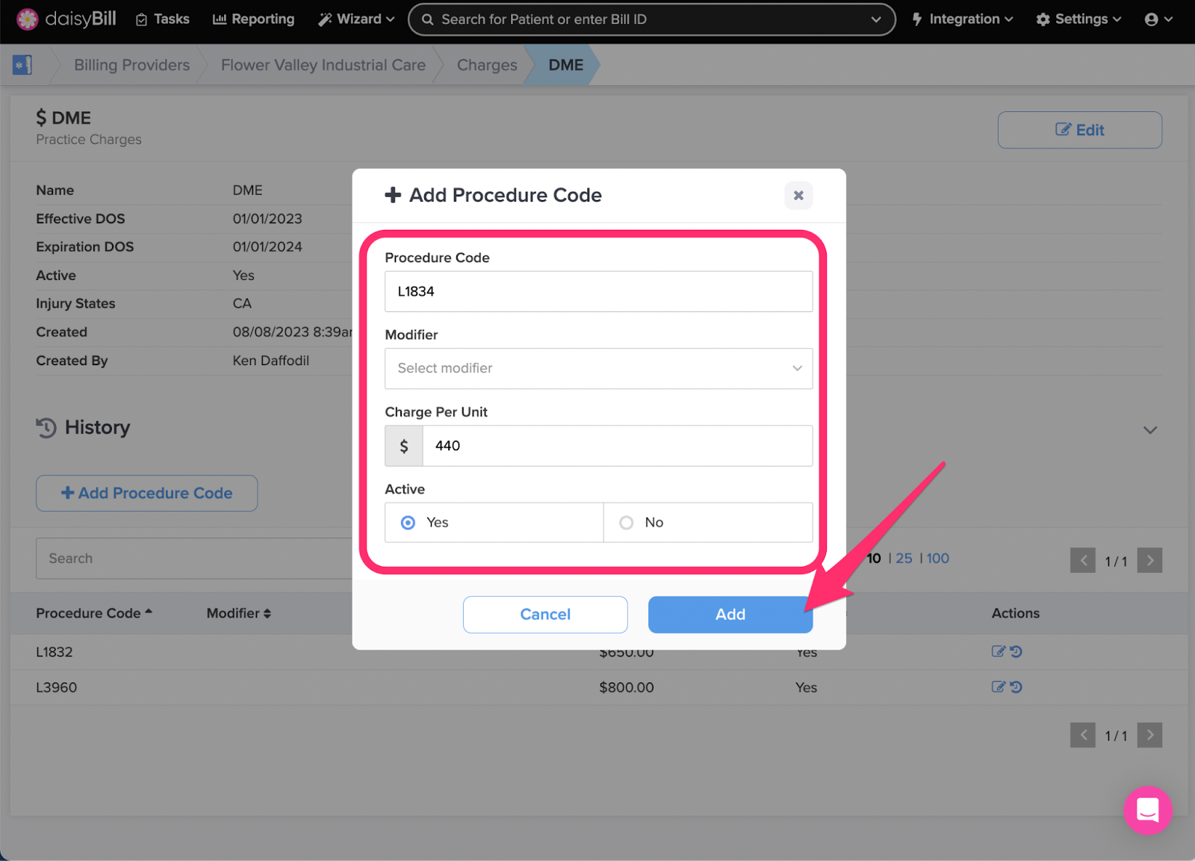Open the Settings dropdown menu
1195x861 pixels.
(1078, 19)
